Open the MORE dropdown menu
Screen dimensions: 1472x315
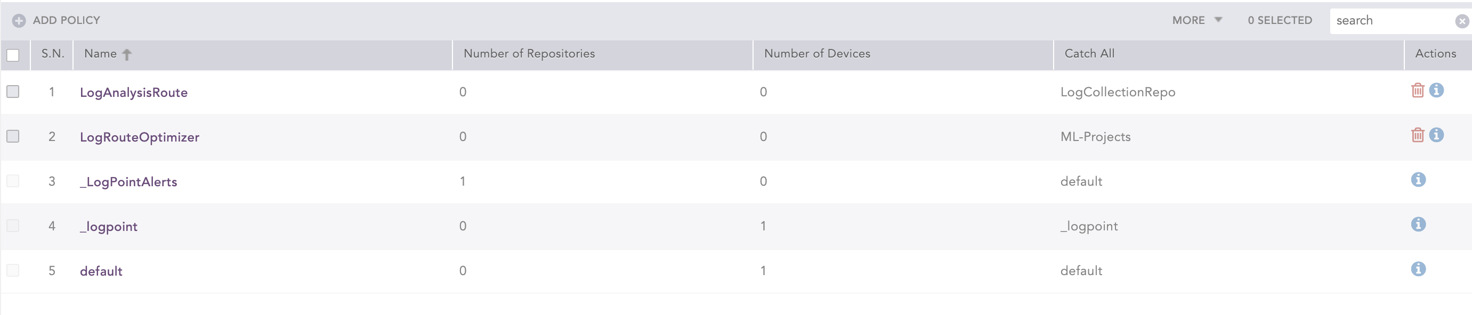coord(1196,21)
